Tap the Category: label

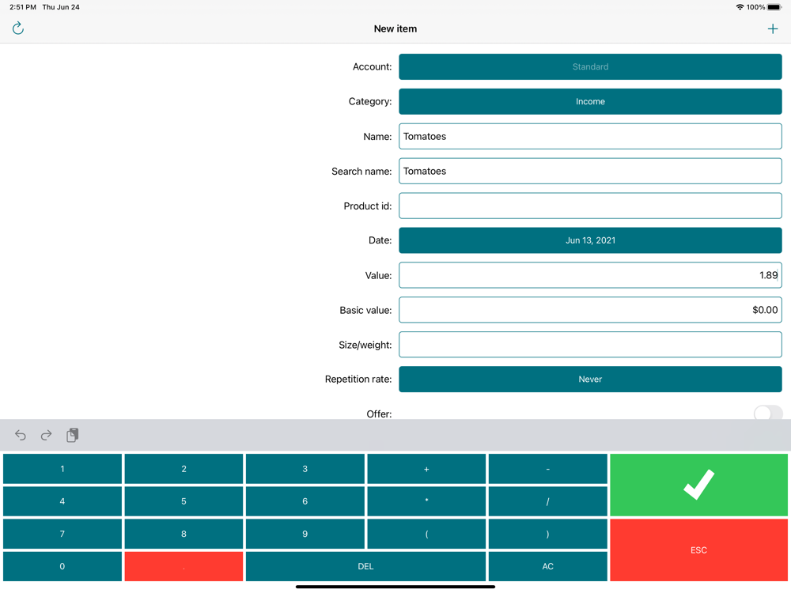tap(369, 101)
